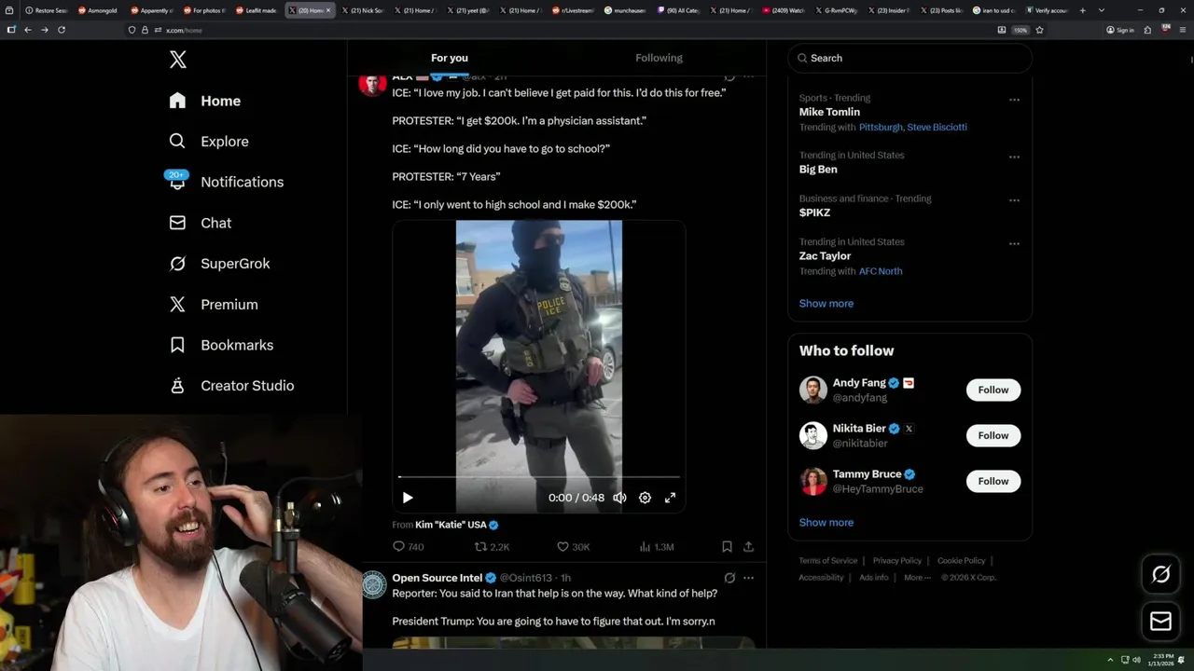Repost the ICE post with 2.2K reposts
Image resolution: width=1194 pixels, height=671 pixels.
tap(492, 547)
